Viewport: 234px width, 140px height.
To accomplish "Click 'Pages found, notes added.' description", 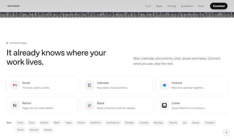I will (38, 108).
